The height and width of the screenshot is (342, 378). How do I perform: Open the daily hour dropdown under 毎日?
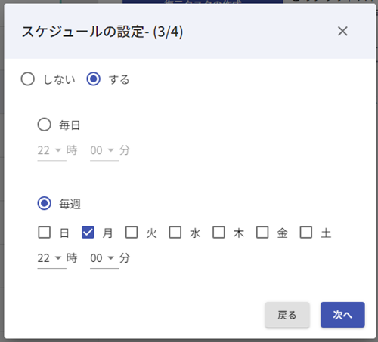click(x=51, y=150)
